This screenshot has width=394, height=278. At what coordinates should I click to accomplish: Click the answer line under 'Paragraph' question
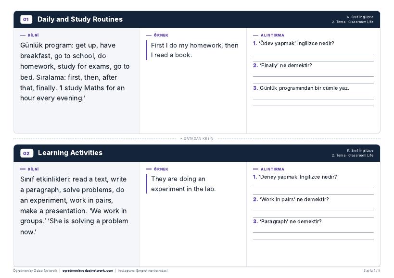[x=313, y=233]
